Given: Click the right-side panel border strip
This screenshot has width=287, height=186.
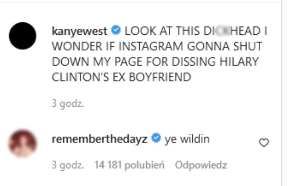Looking at the screenshot, I should click(x=282, y=93).
